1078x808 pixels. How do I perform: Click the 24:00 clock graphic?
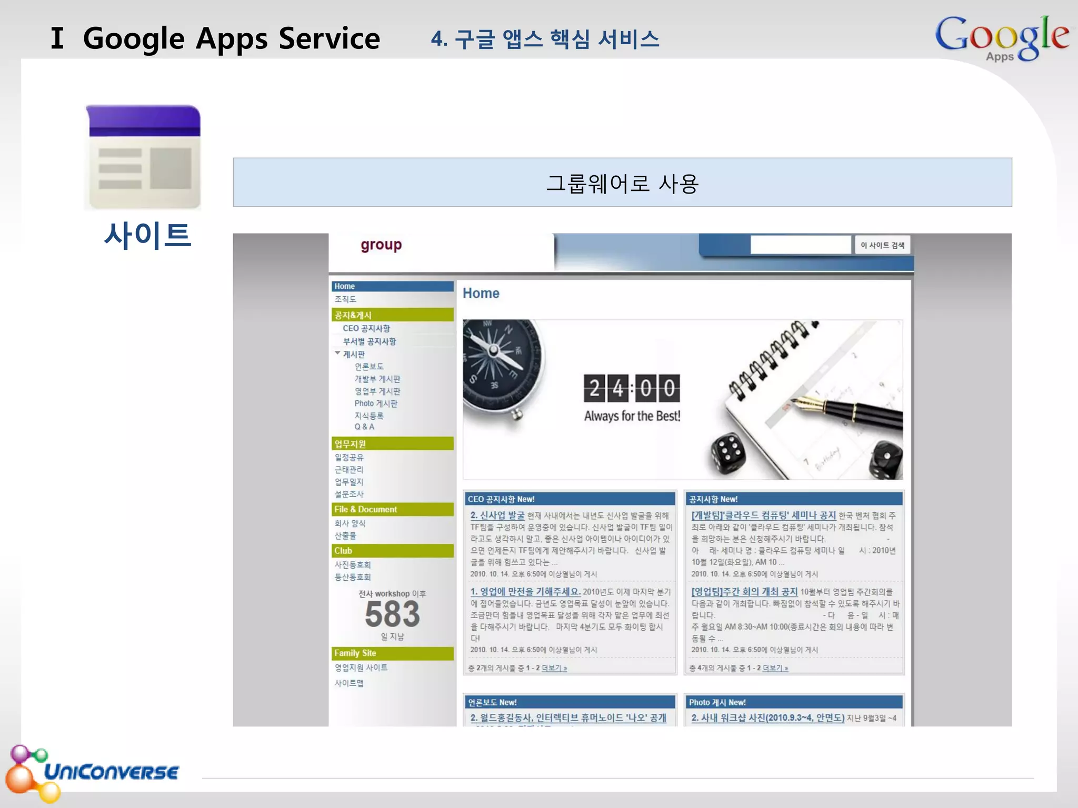coord(632,388)
